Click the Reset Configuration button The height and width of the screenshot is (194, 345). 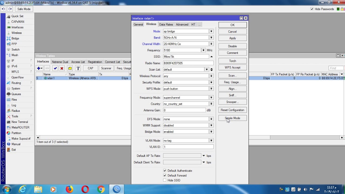(233, 110)
